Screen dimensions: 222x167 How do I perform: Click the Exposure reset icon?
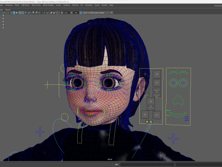[62, 13]
